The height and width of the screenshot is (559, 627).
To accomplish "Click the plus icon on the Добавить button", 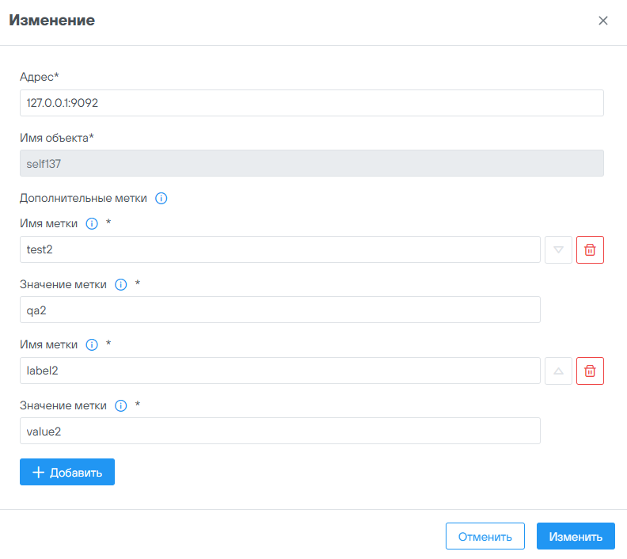I will click(x=38, y=473).
